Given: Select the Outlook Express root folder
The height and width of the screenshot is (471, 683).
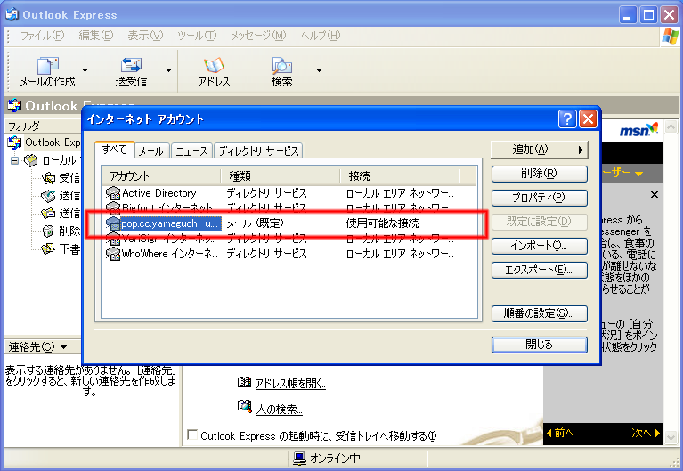Looking at the screenshot, I should pyautogui.click(x=44, y=142).
